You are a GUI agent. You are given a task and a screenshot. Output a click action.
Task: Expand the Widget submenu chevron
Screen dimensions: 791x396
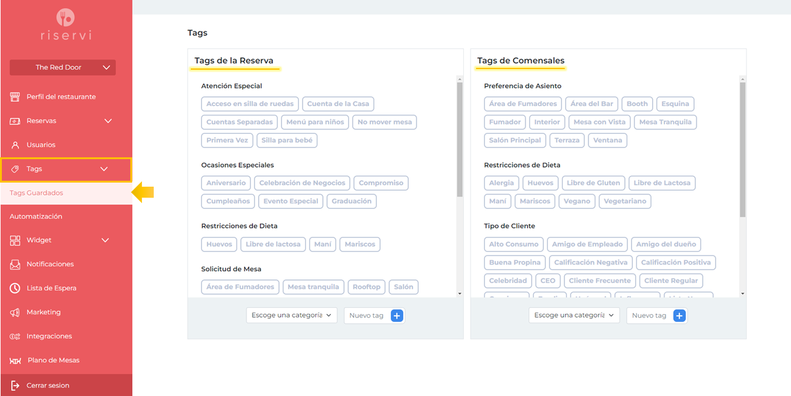pyautogui.click(x=105, y=241)
